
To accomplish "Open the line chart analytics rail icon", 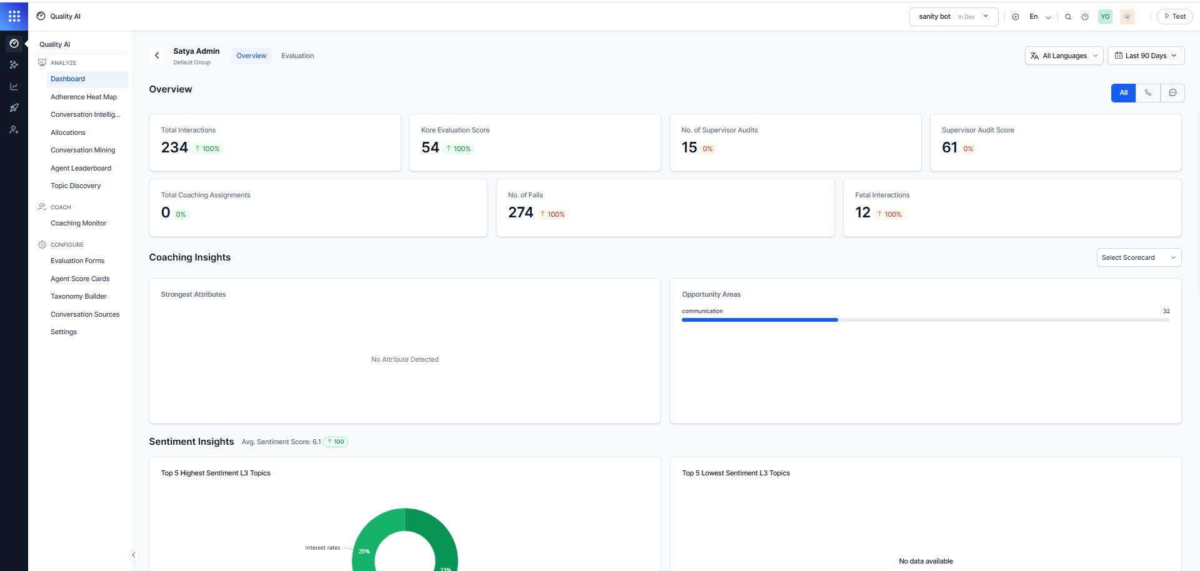I will (x=14, y=87).
